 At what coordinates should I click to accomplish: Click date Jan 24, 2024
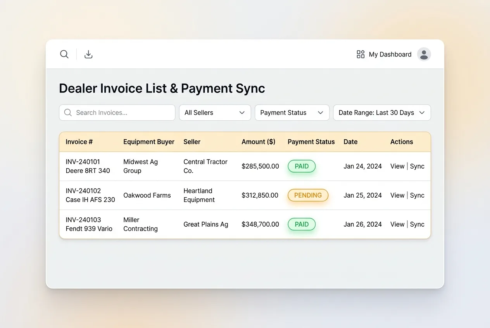point(362,166)
